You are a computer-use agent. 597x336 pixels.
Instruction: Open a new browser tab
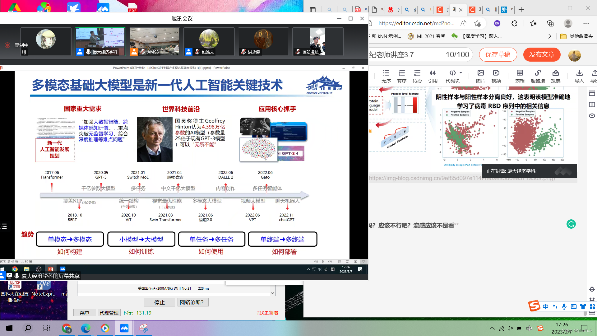point(521,10)
